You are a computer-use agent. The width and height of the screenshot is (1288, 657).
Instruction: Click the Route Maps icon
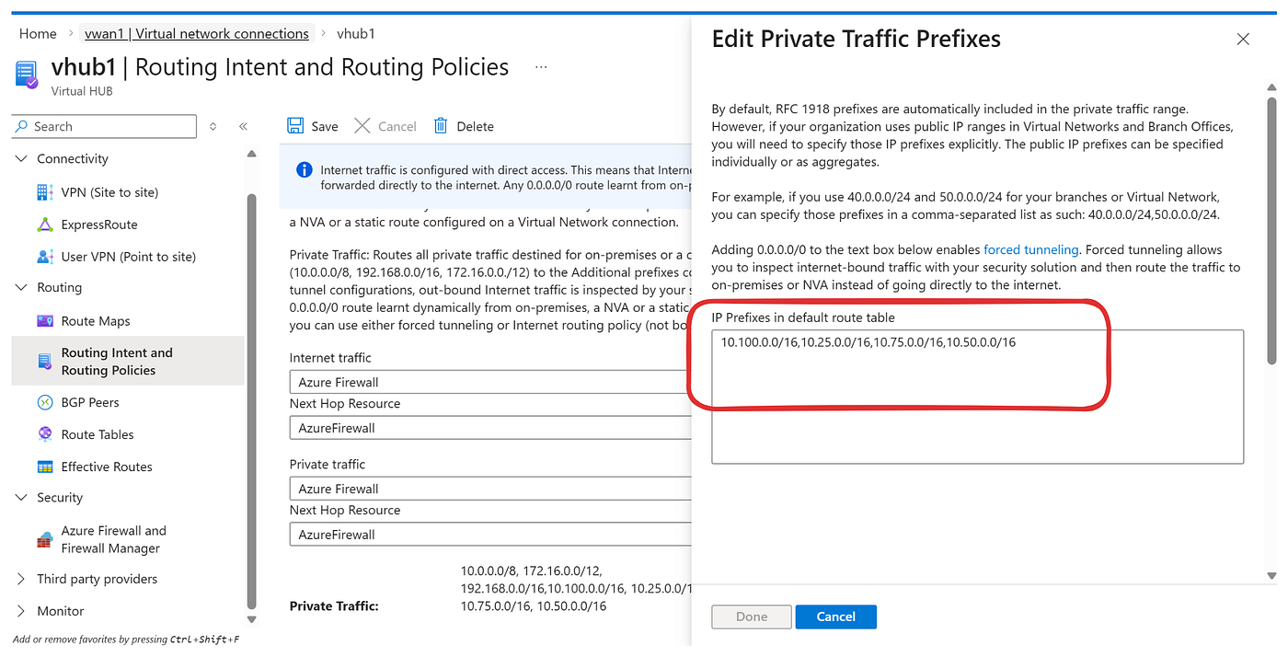pyautogui.click(x=45, y=321)
